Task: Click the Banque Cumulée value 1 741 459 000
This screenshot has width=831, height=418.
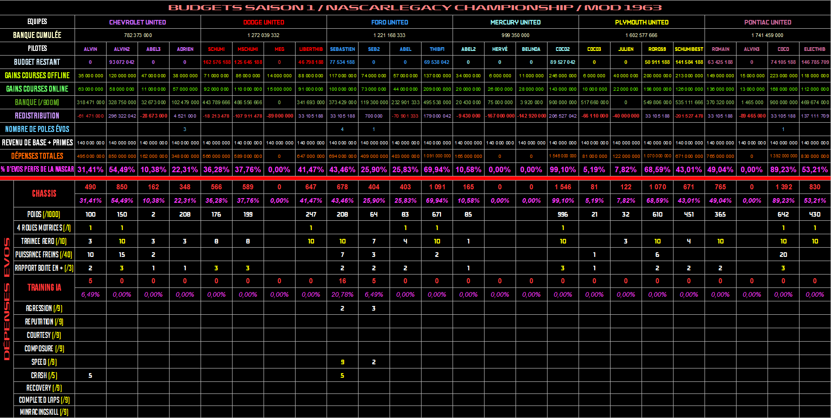Action: point(768,35)
